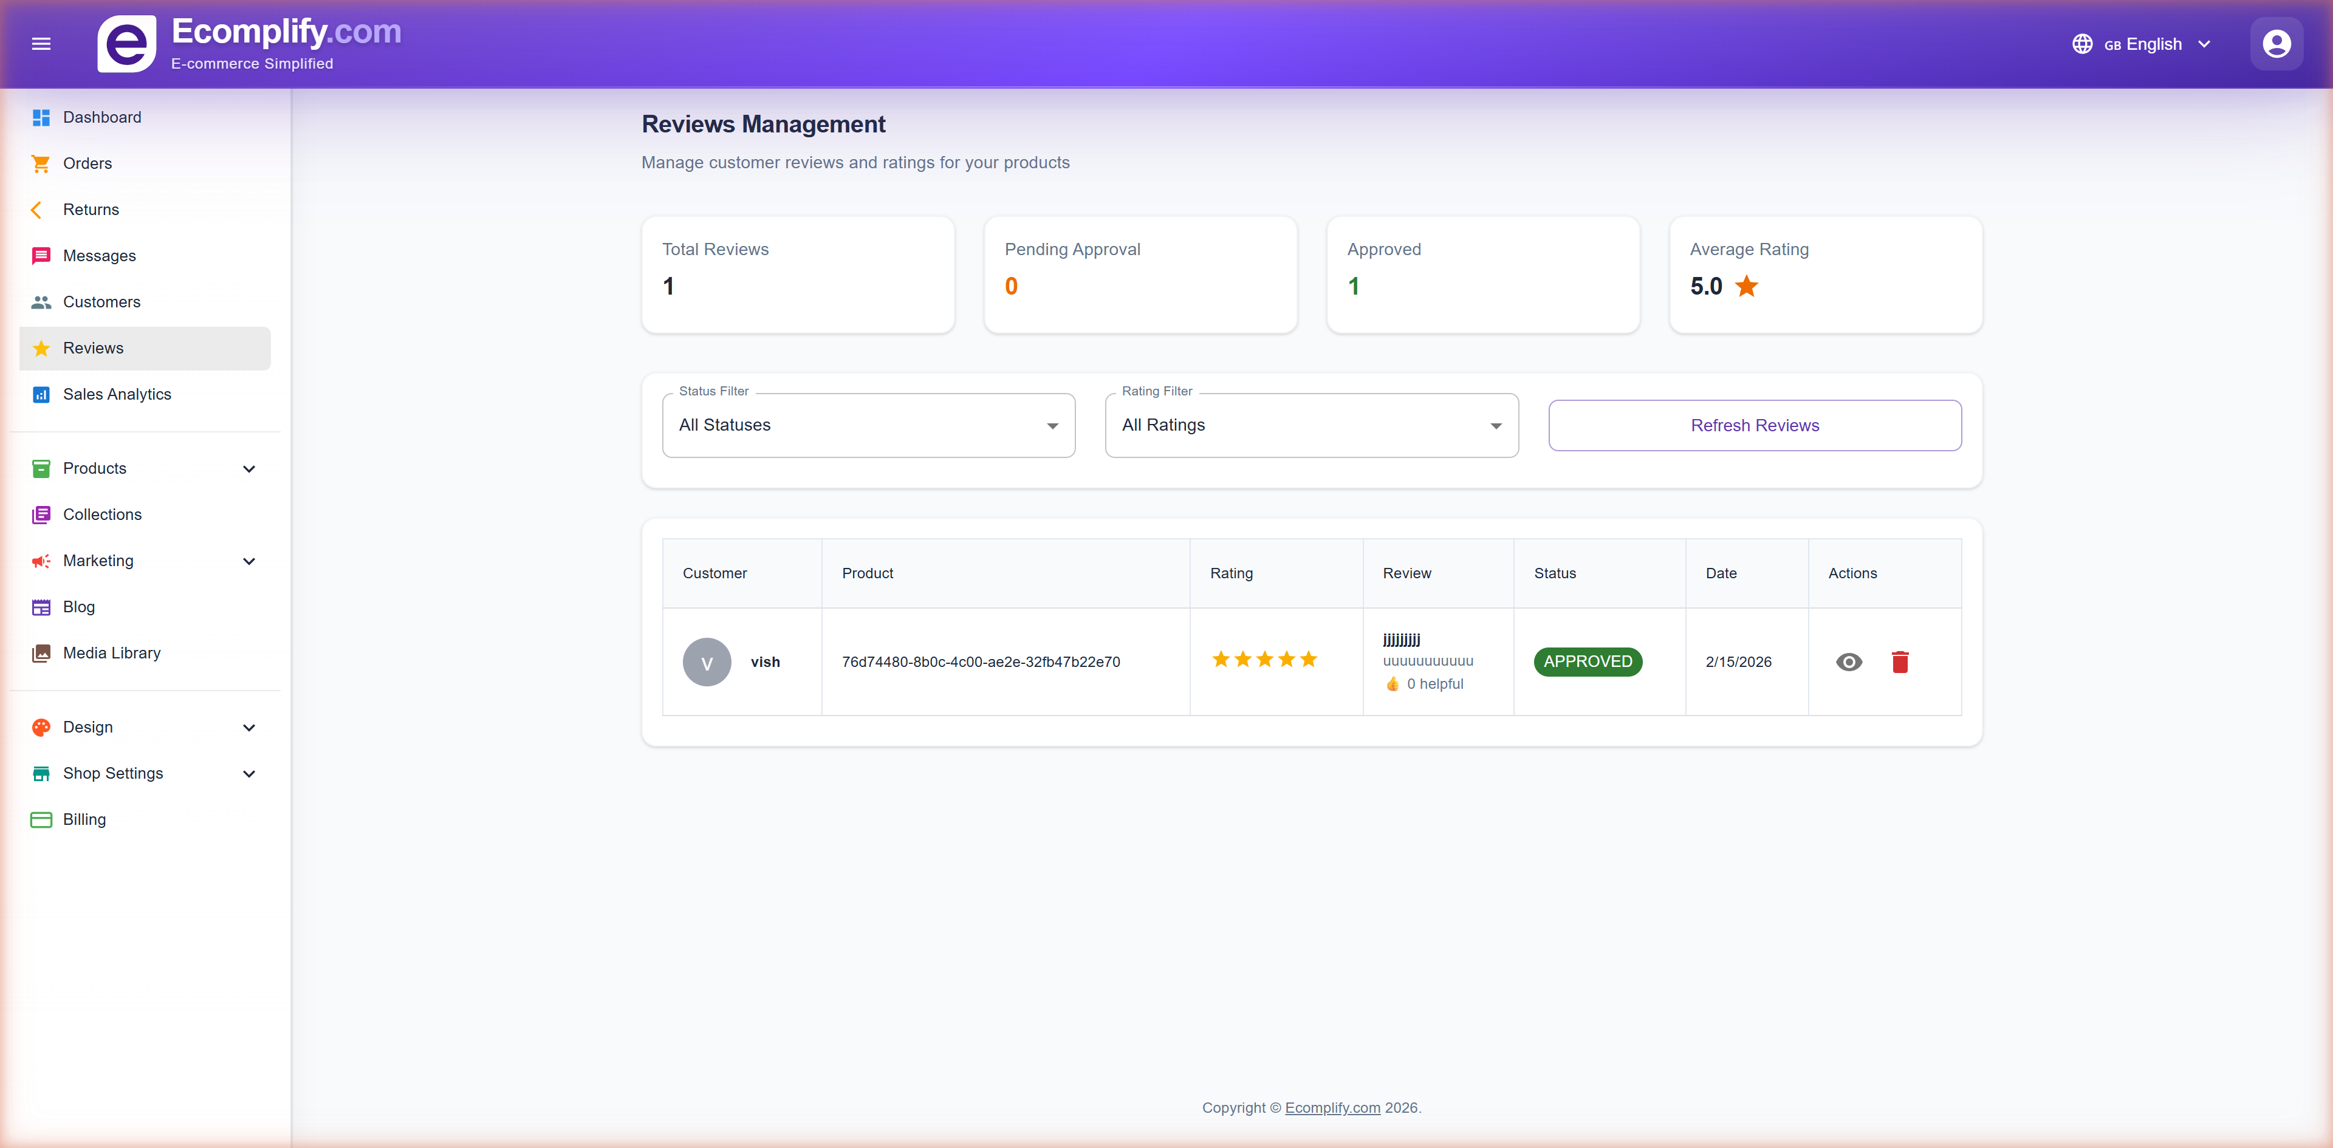Click the Refresh Reviews button
The image size is (2333, 1148).
pyautogui.click(x=1754, y=426)
